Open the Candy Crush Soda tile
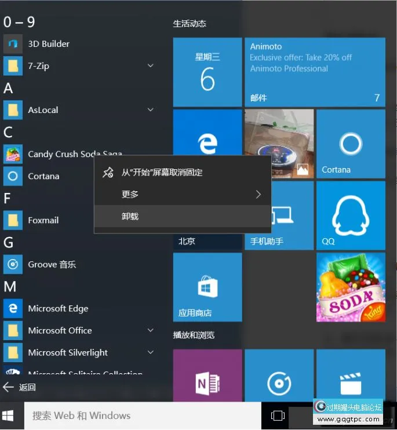This screenshot has height=430, width=397. point(351,287)
